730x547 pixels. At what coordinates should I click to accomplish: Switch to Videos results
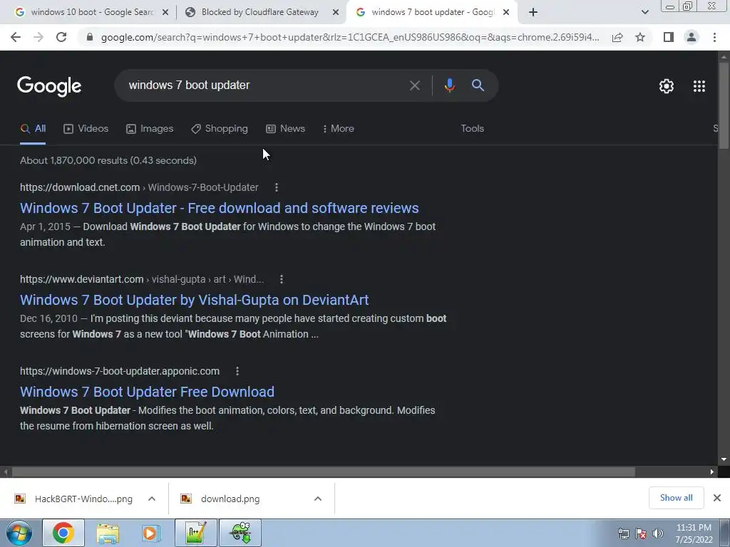click(86, 128)
